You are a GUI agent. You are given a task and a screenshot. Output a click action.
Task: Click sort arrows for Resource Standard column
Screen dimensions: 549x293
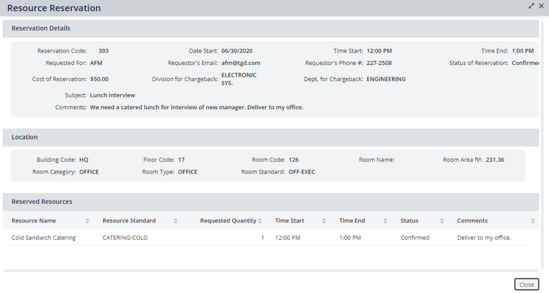click(x=175, y=221)
